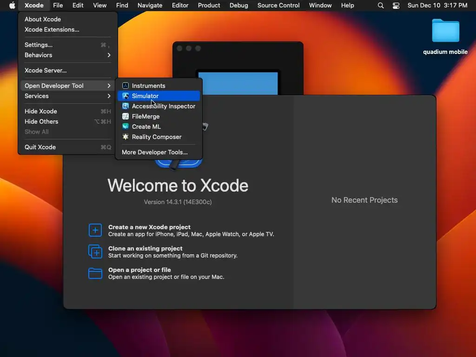Click the version text 14.3.1 (14E300c)
Viewport: 476px width, 357px height.
(x=178, y=202)
